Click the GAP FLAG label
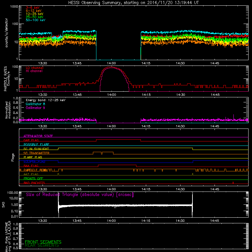 coord(31,140)
